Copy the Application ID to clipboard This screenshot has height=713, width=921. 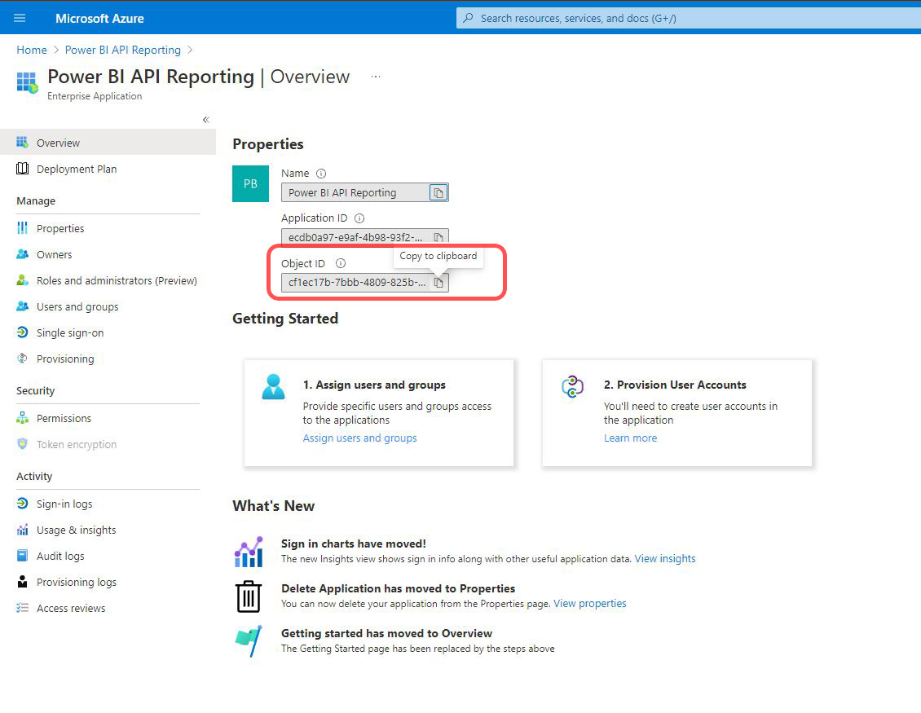438,237
